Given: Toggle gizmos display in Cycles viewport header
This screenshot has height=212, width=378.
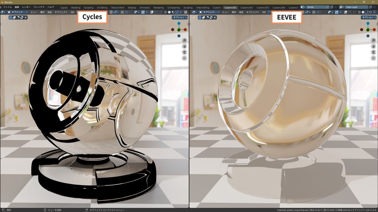Looking at the screenshot, I should [143, 12].
